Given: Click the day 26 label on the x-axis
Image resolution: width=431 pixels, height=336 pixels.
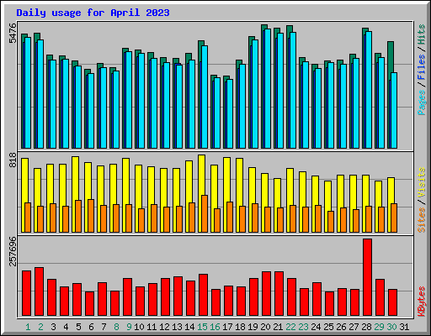Looking at the screenshot, I should (341, 327).
